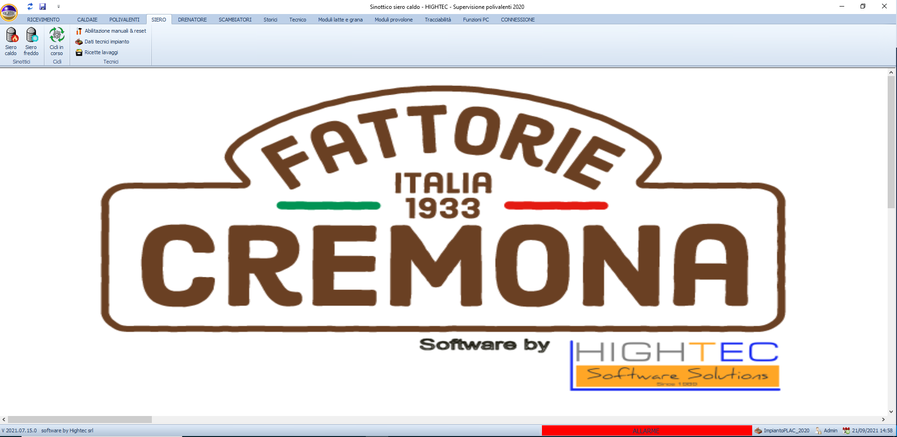Open the Storici tab
Image resolution: width=897 pixels, height=437 pixels.
click(x=271, y=20)
